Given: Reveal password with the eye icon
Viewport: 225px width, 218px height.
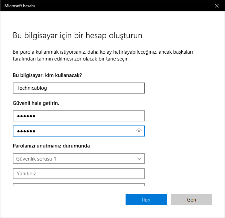Looking at the screenshot, I should click(x=139, y=131).
